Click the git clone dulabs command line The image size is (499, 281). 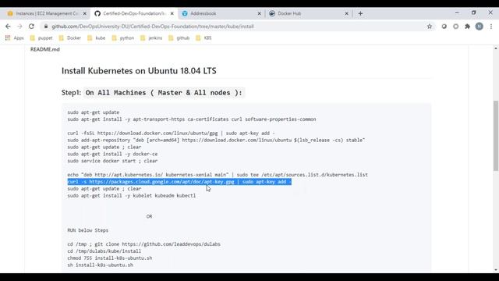[143, 244]
